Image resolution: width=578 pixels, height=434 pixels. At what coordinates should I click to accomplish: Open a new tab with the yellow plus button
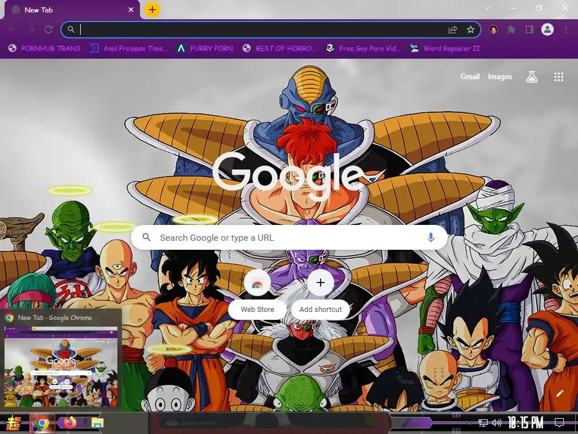[152, 10]
